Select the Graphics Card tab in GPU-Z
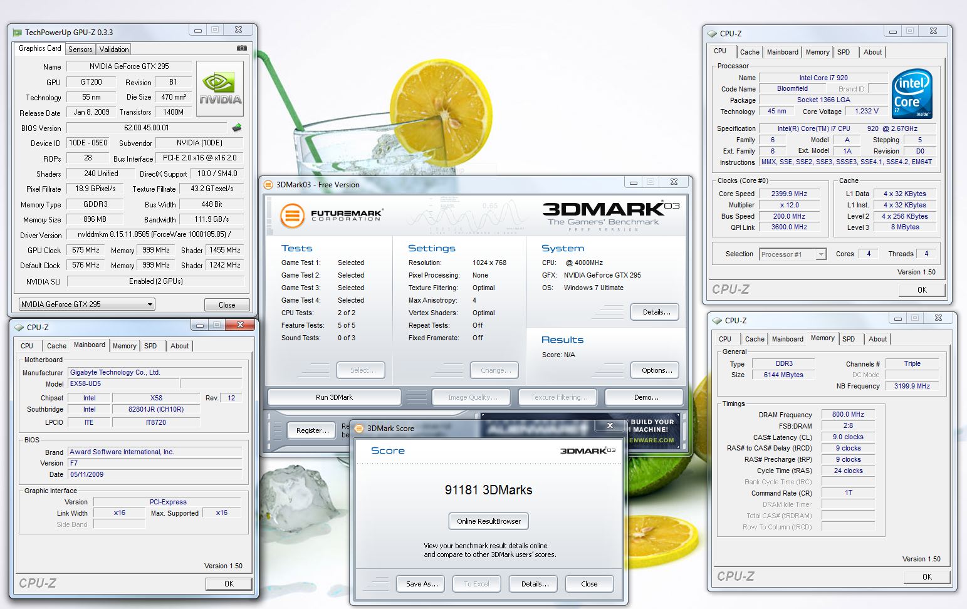 (x=39, y=48)
